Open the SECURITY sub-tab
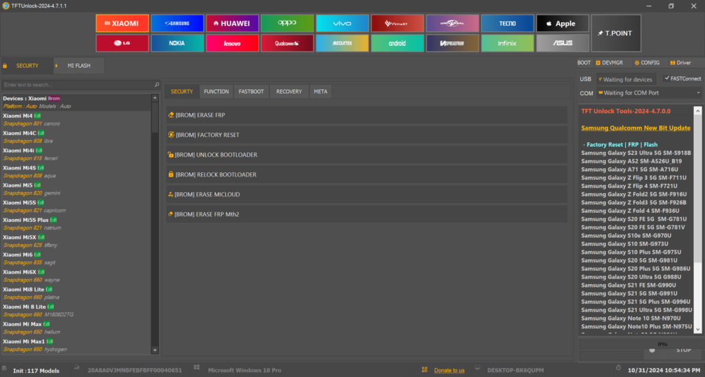Screen dimensions: 705x377 (182, 92)
